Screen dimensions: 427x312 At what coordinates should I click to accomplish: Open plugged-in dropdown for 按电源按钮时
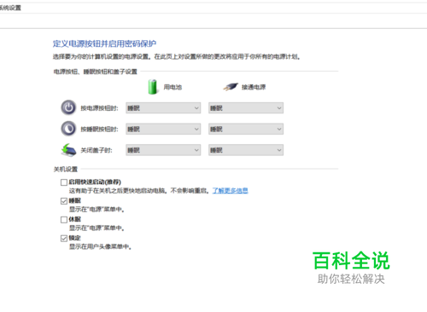[246, 108]
